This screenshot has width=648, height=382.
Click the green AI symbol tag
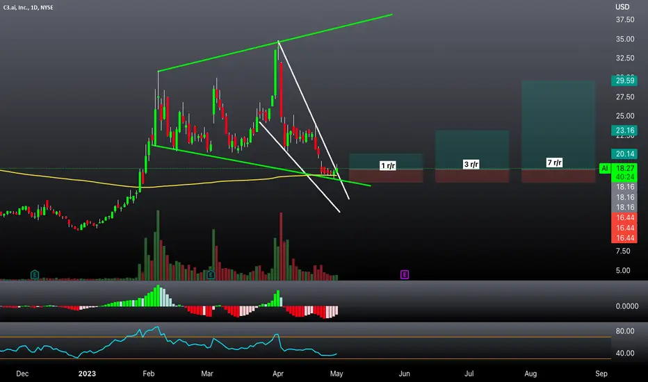[605, 168]
